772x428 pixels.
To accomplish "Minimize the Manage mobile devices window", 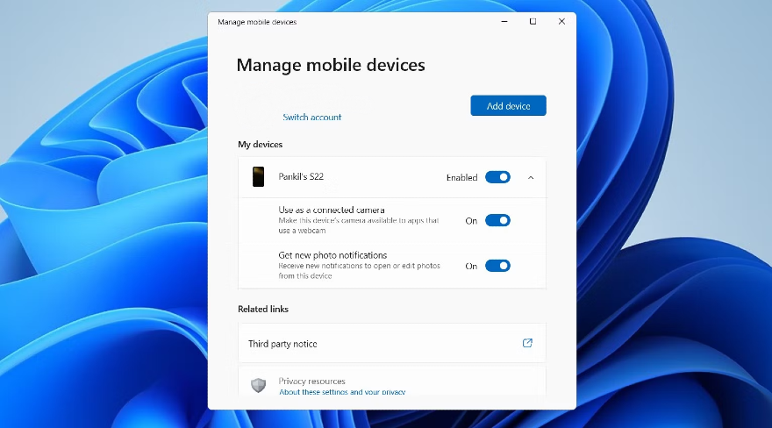I will point(504,22).
